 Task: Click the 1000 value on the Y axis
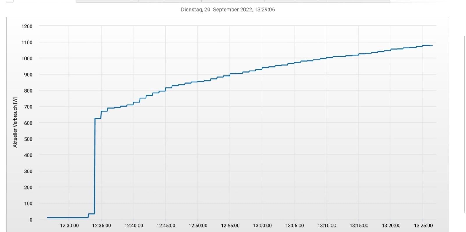[27, 58]
